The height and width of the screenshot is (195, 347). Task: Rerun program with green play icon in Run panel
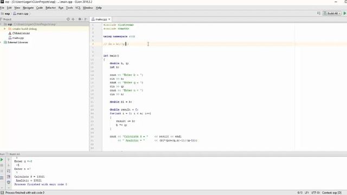[2, 160]
